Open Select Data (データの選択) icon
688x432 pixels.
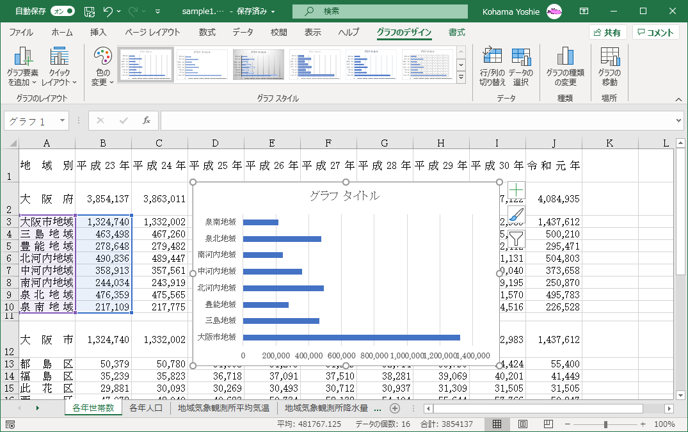[521, 58]
